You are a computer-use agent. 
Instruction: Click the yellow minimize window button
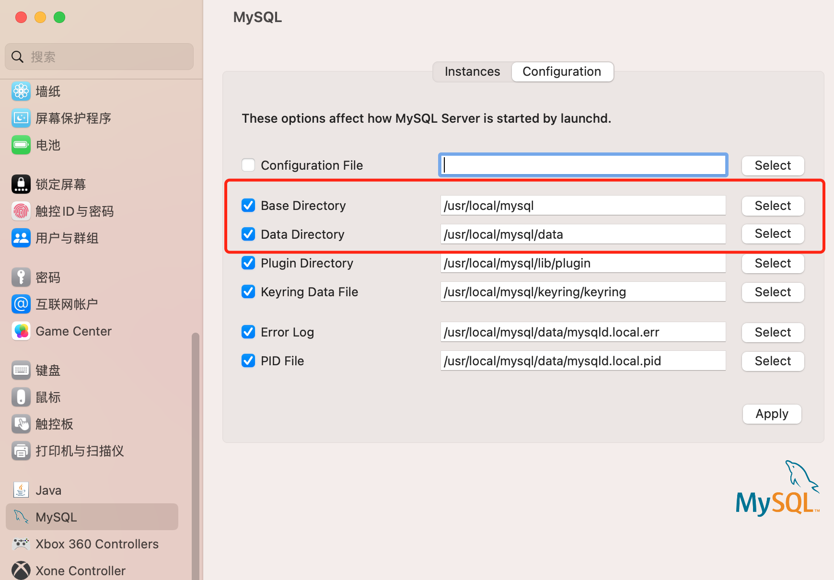click(40, 17)
